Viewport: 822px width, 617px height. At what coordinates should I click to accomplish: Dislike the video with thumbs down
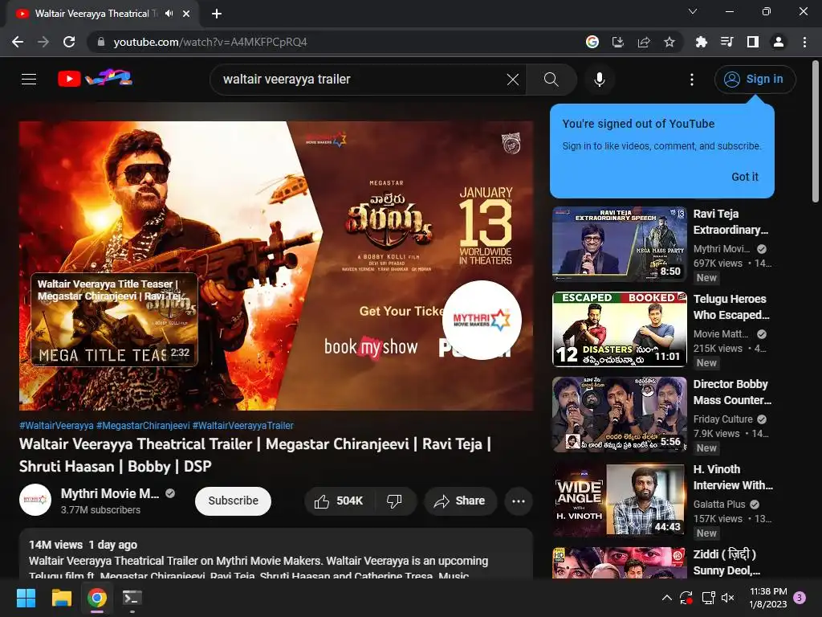coord(395,501)
